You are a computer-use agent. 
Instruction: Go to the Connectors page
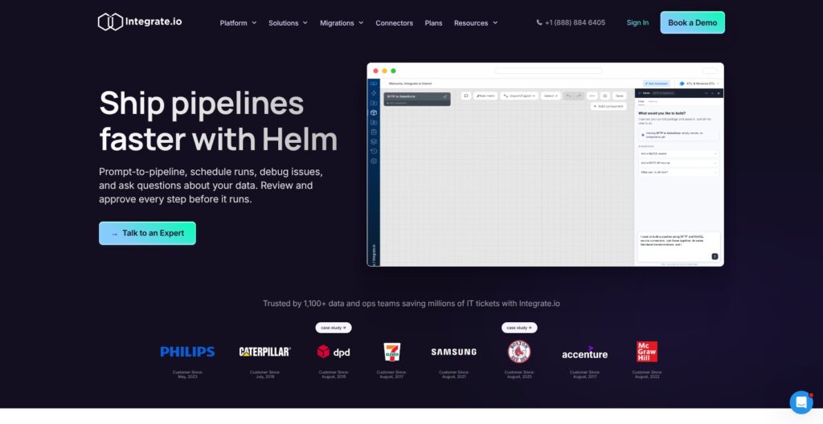pos(394,23)
